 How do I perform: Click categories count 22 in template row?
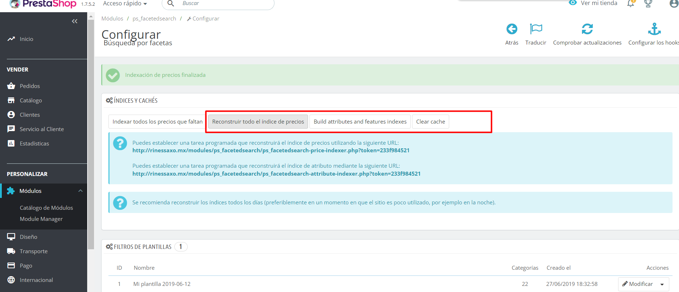coord(525,284)
